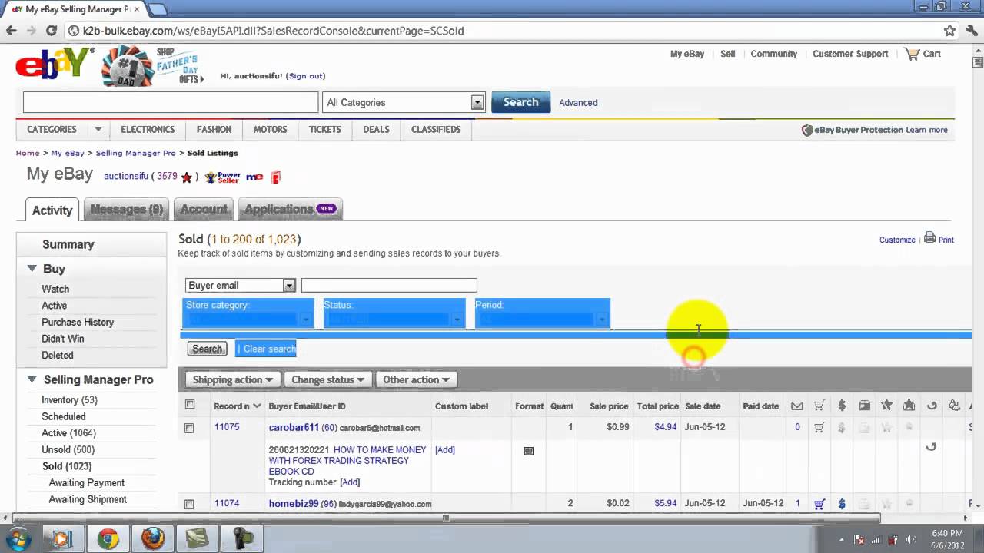The image size is (984, 553).
Task: Click the relist arrow icon under record 11075
Action: [x=931, y=447]
